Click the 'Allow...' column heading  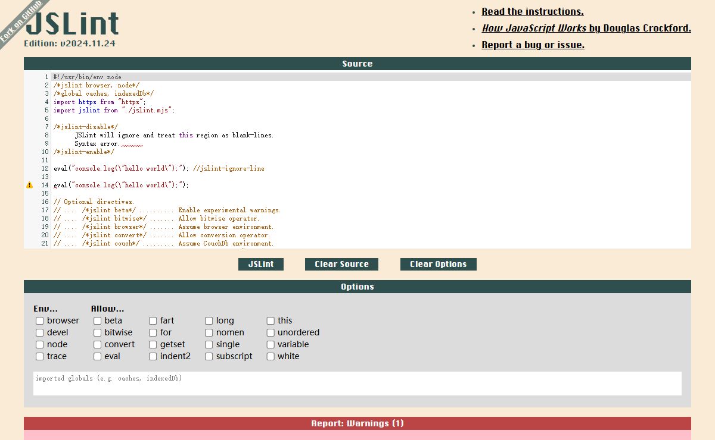point(107,309)
